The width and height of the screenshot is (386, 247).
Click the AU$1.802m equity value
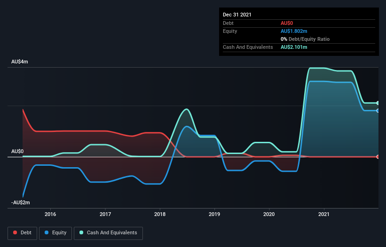point(294,31)
